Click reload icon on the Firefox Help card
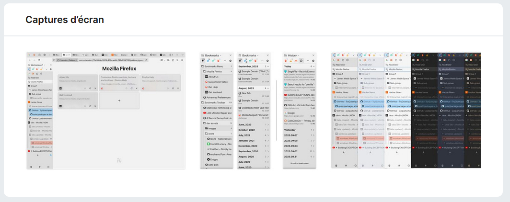 pos(172,89)
